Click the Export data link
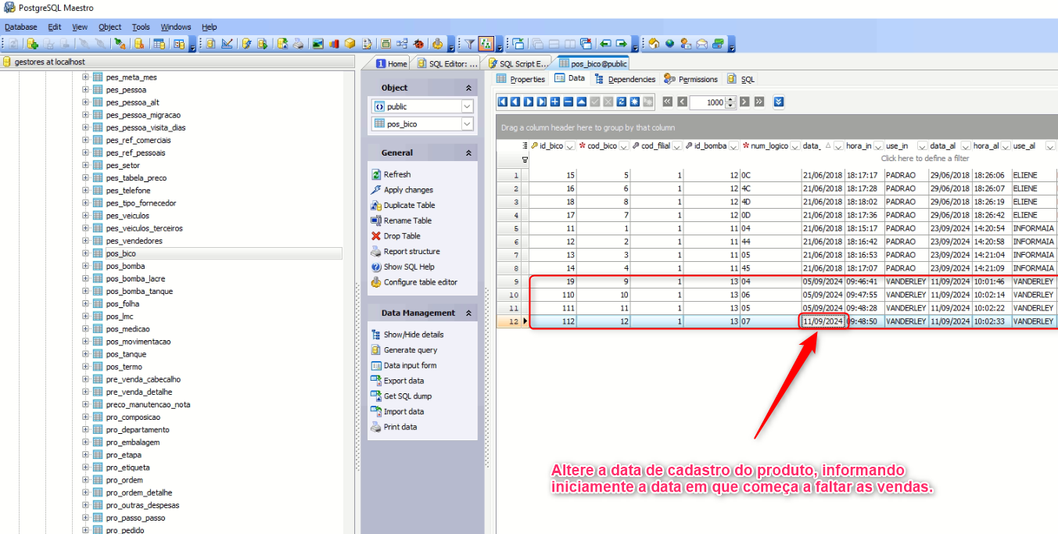The height and width of the screenshot is (534, 1058). [x=403, y=381]
